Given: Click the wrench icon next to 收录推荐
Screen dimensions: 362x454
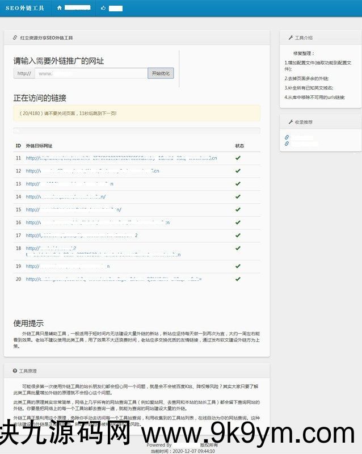Looking at the screenshot, I should click(x=291, y=122).
